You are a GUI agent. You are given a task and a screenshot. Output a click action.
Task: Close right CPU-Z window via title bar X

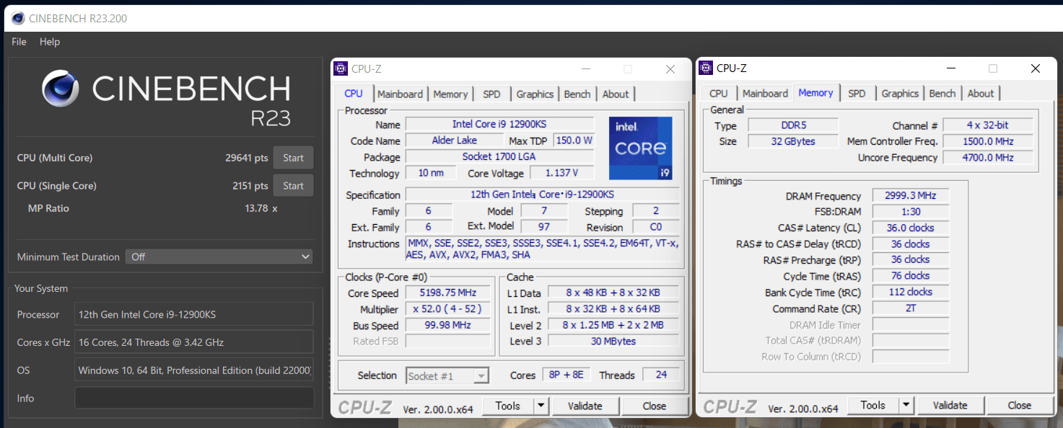coord(1036,68)
